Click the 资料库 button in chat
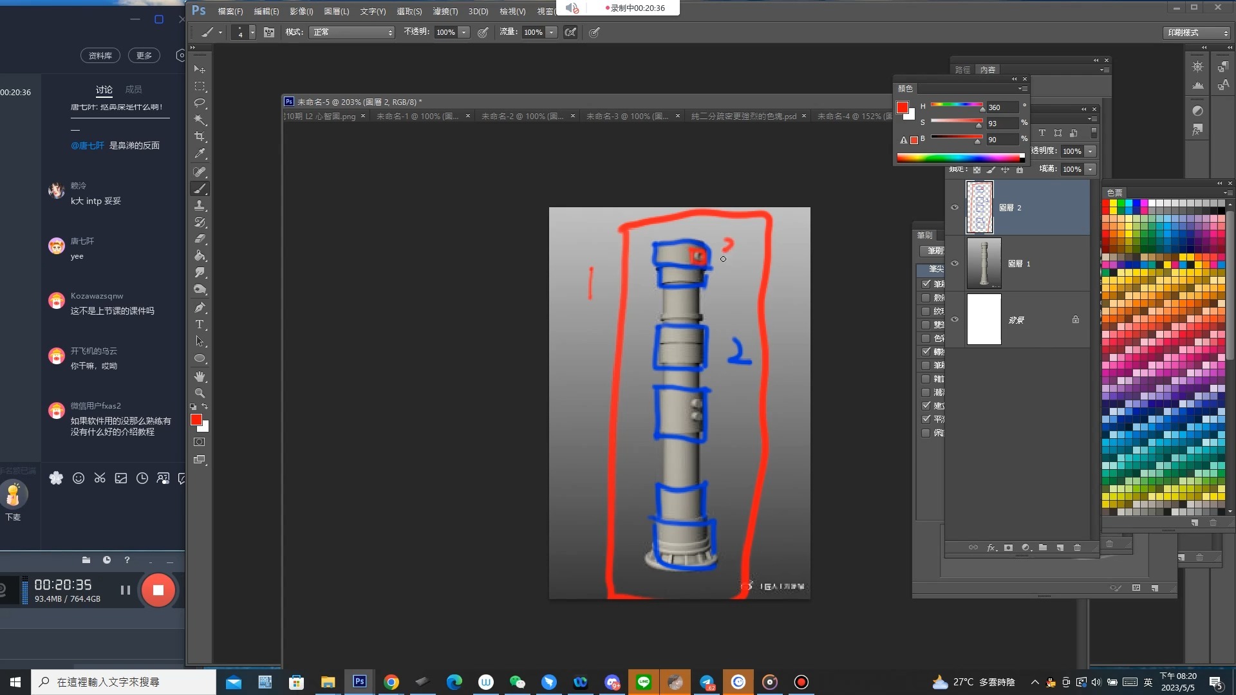Screen dimensions: 1236x695 pos(100,55)
